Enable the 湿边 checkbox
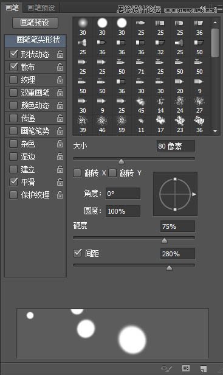 (13, 156)
